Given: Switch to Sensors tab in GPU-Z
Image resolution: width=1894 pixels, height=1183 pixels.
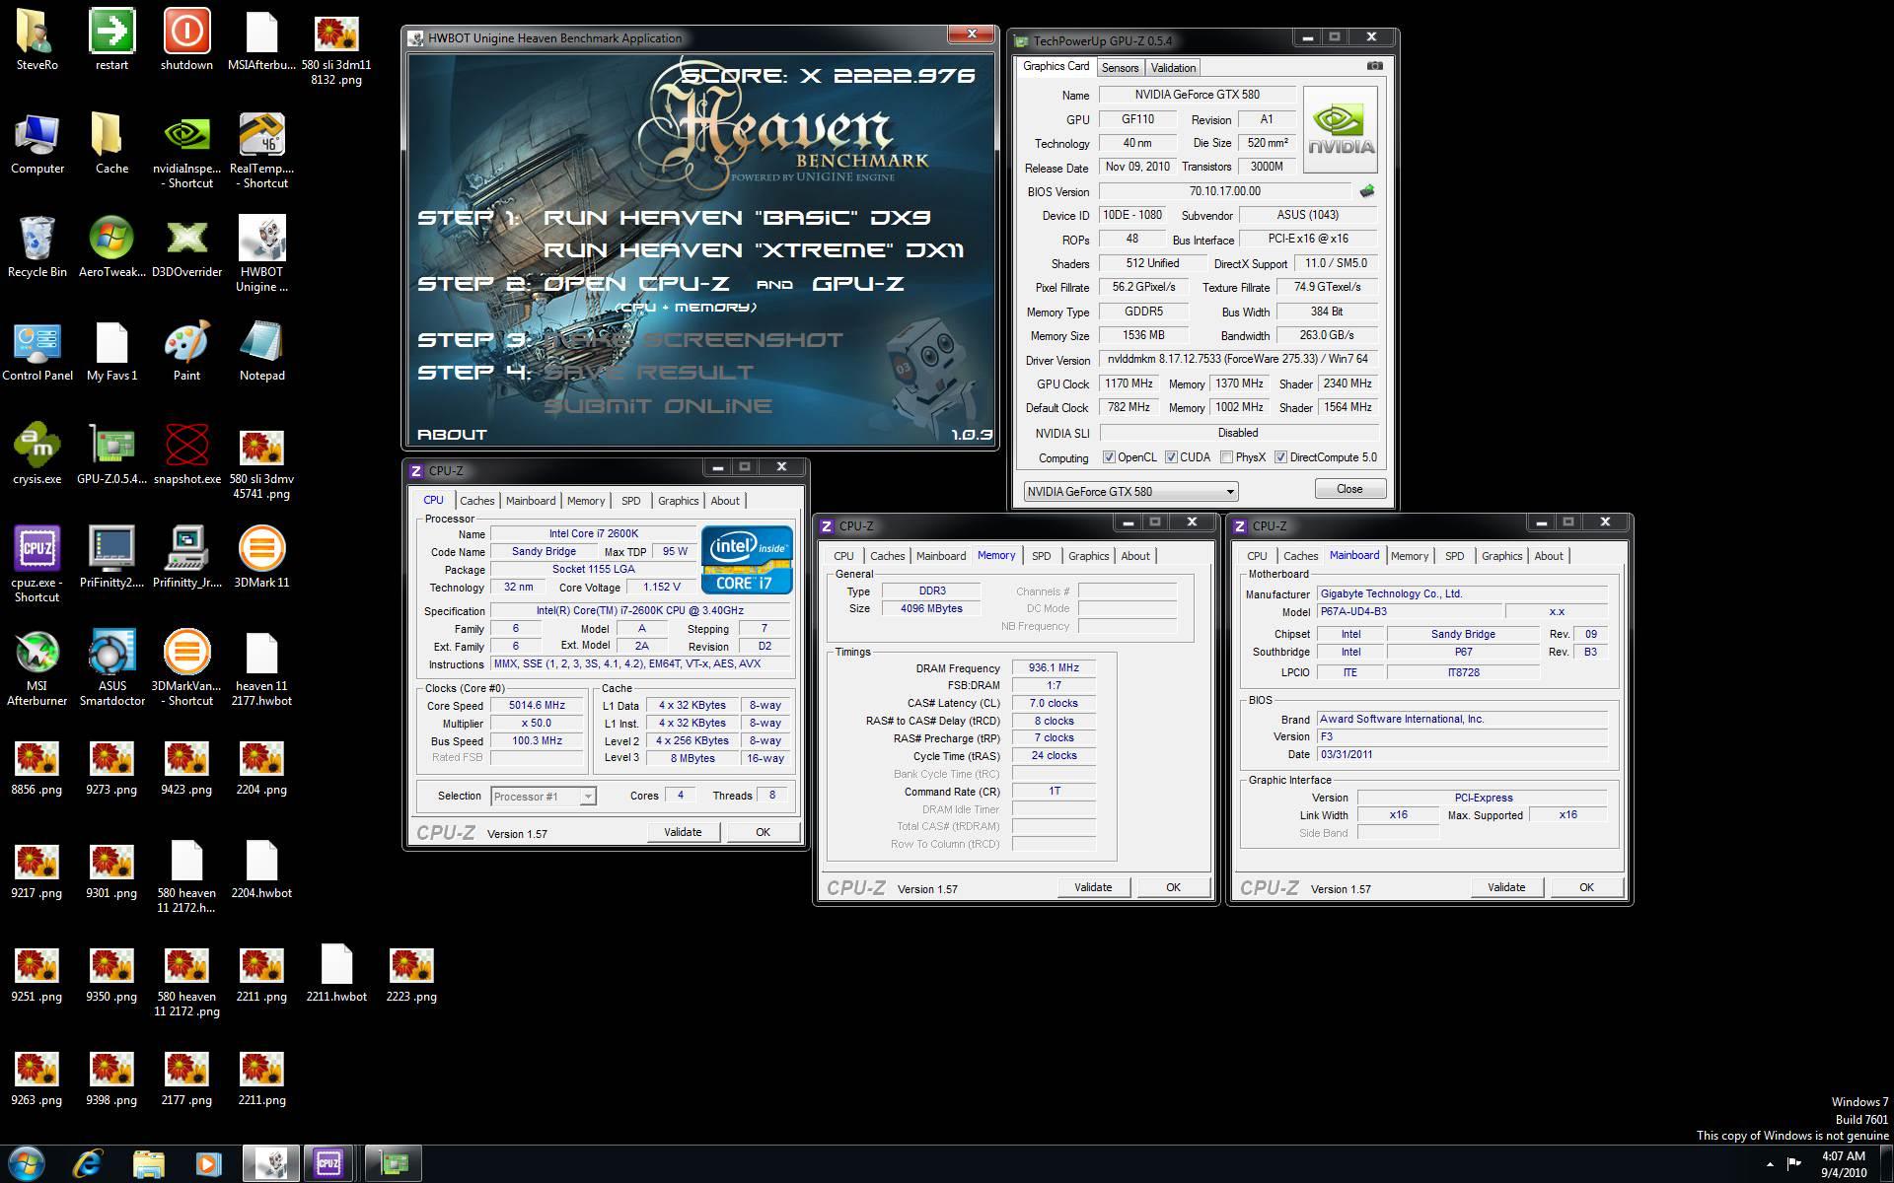Looking at the screenshot, I should (1120, 67).
